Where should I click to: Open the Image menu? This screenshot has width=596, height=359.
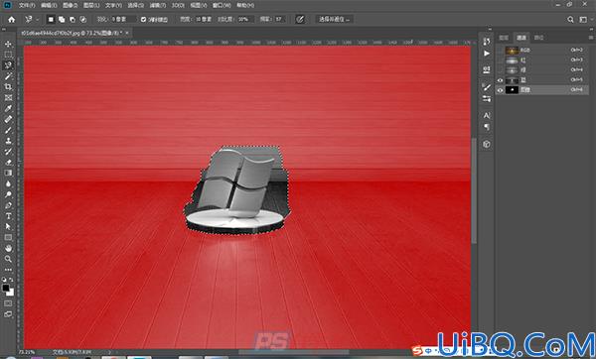pyautogui.click(x=70, y=5)
